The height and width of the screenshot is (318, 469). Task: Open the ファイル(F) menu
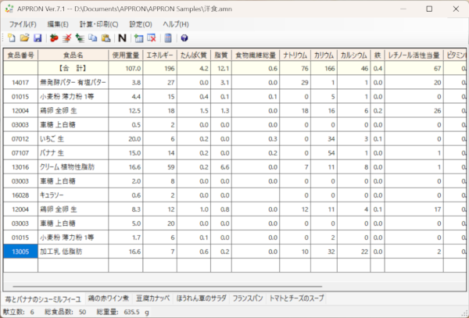[23, 24]
